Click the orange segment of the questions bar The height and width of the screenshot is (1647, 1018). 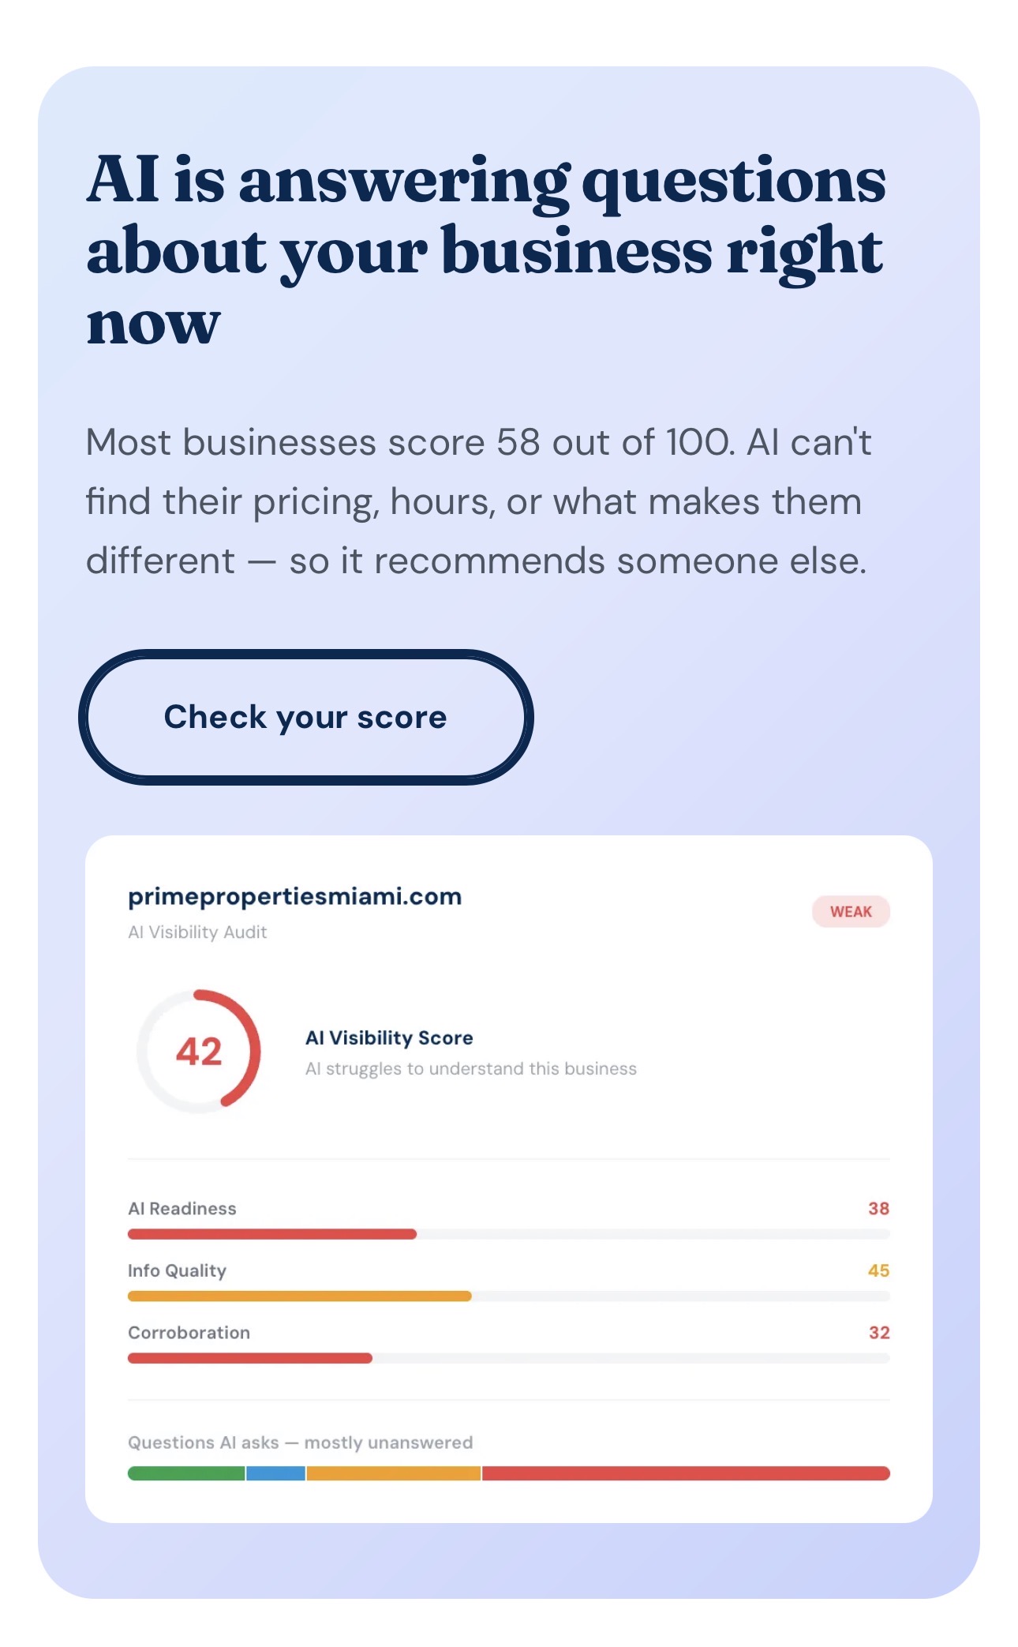tap(393, 1473)
